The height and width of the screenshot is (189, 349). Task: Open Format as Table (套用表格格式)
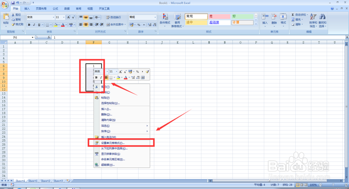tap(177, 20)
